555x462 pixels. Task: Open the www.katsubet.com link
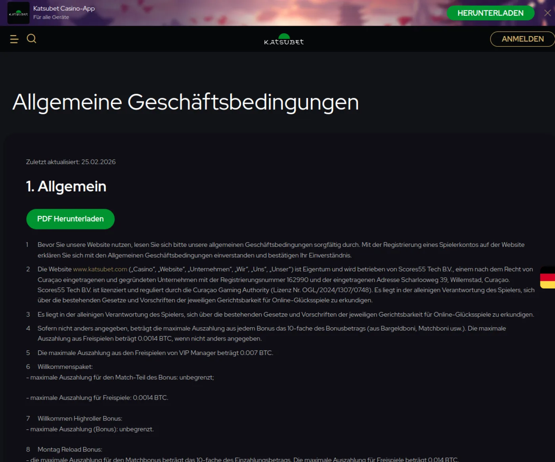pos(100,269)
